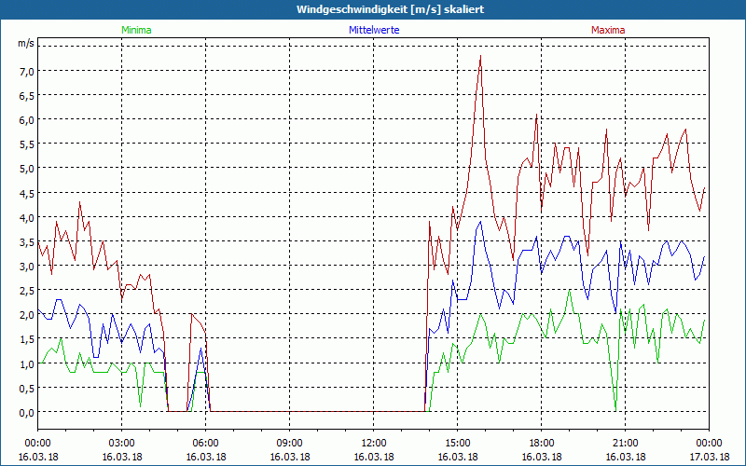Click the highest red Maxima peak above 7,0

[480, 56]
